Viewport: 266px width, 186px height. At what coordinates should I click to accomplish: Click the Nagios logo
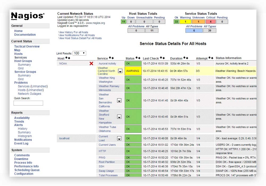(x=28, y=16)
